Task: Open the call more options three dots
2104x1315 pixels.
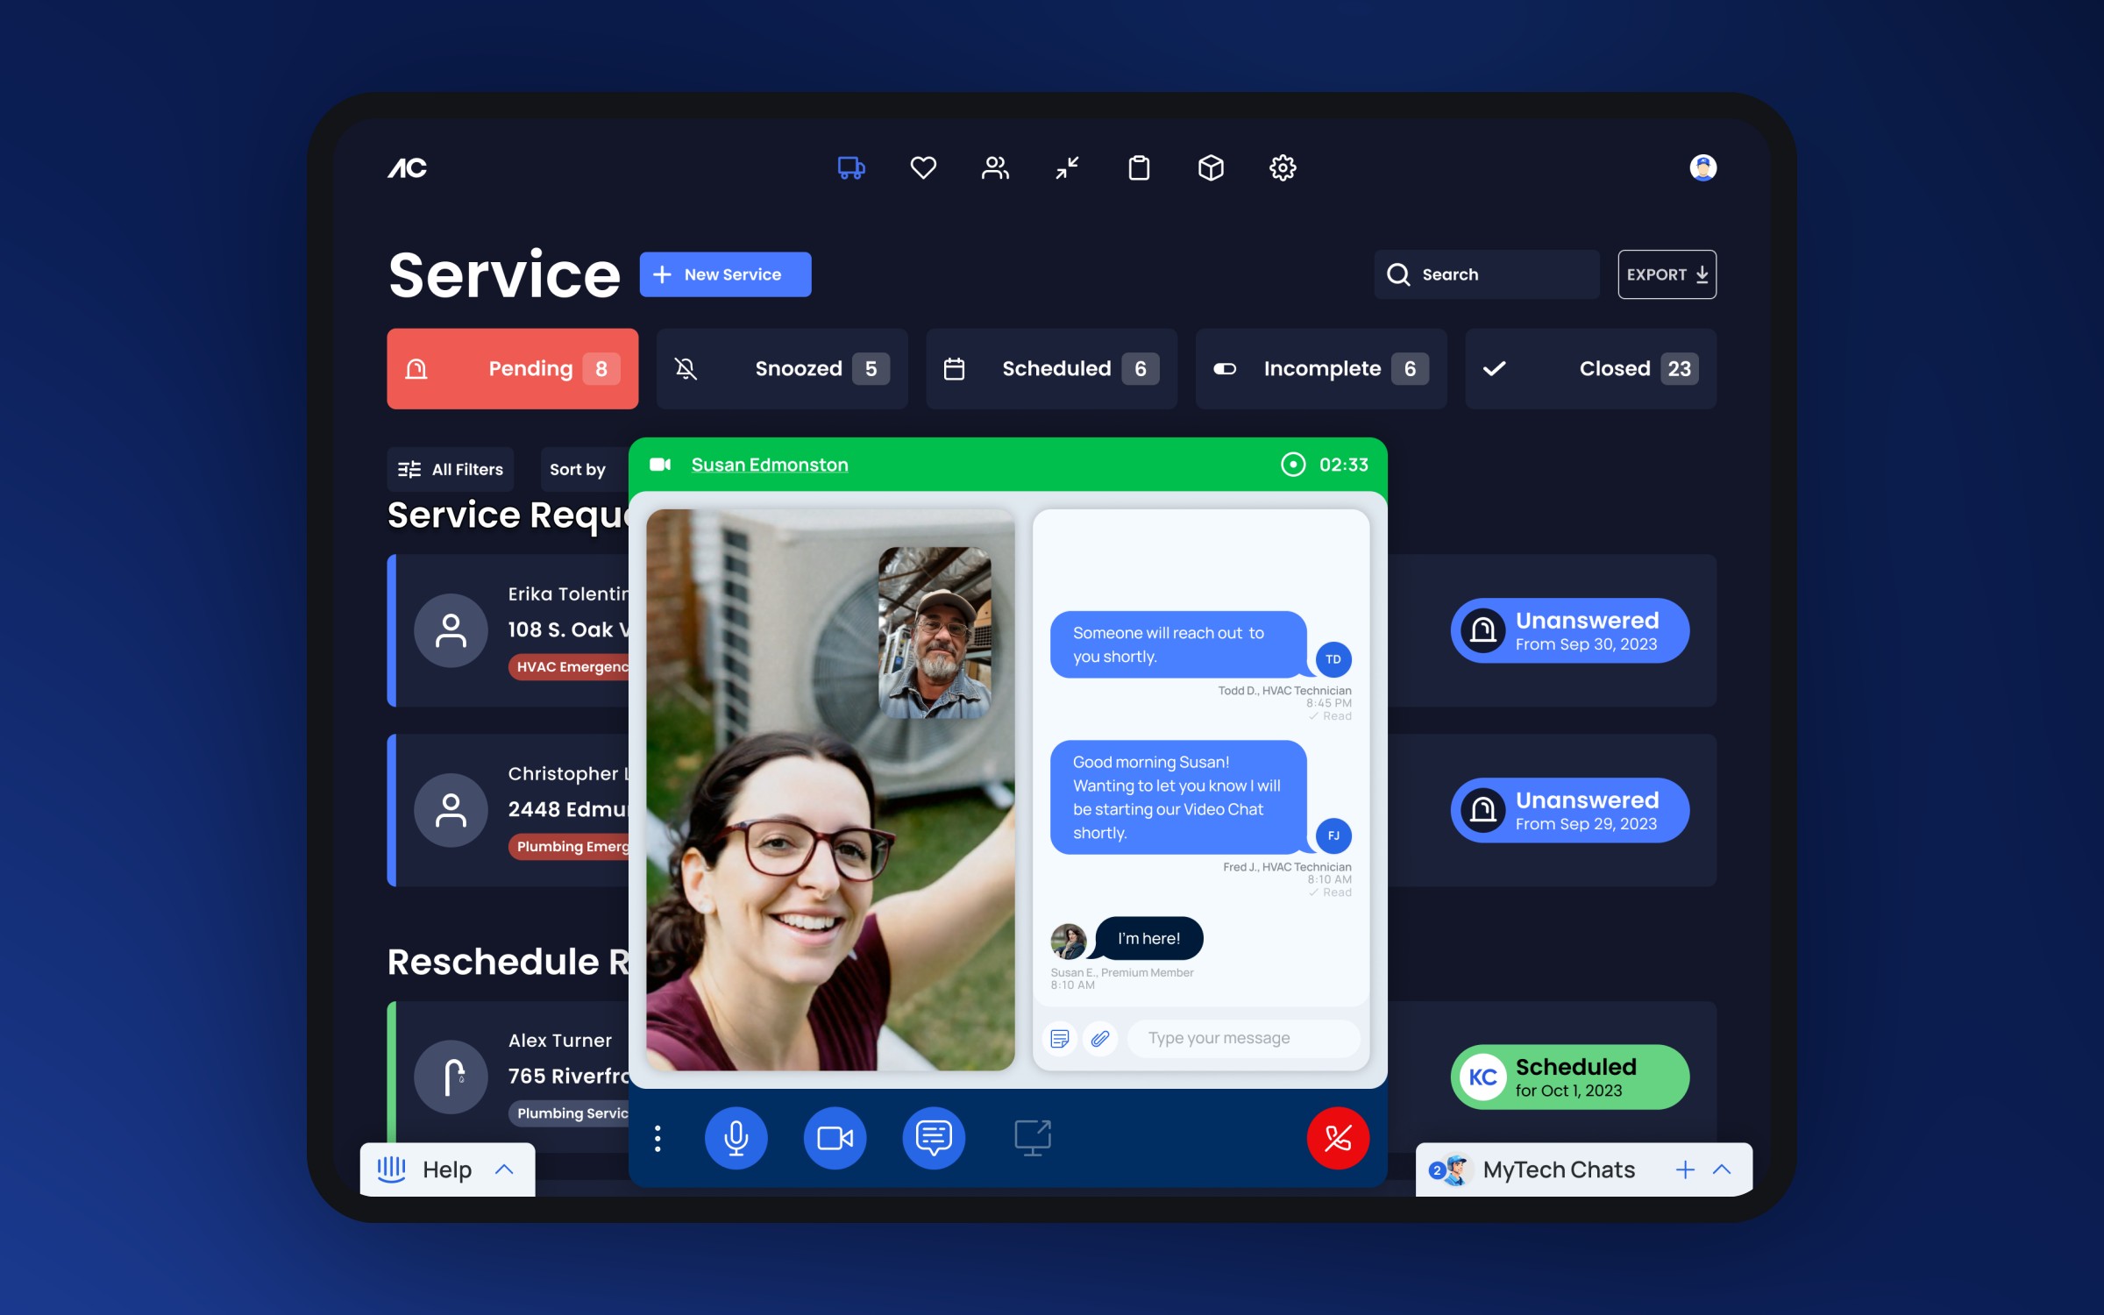Action: point(657,1138)
